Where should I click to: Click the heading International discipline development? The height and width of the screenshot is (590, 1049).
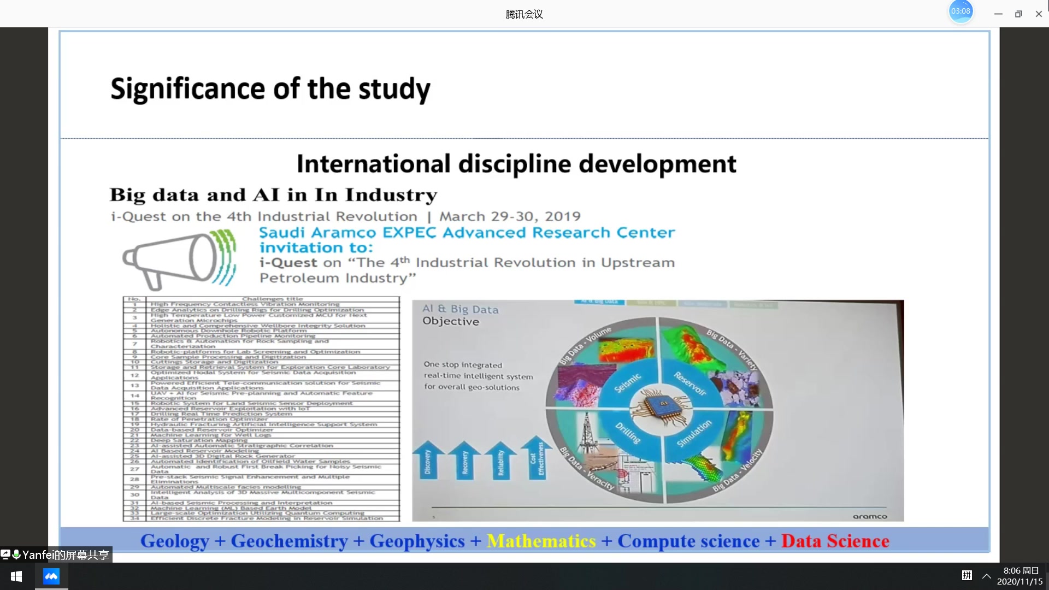516,164
